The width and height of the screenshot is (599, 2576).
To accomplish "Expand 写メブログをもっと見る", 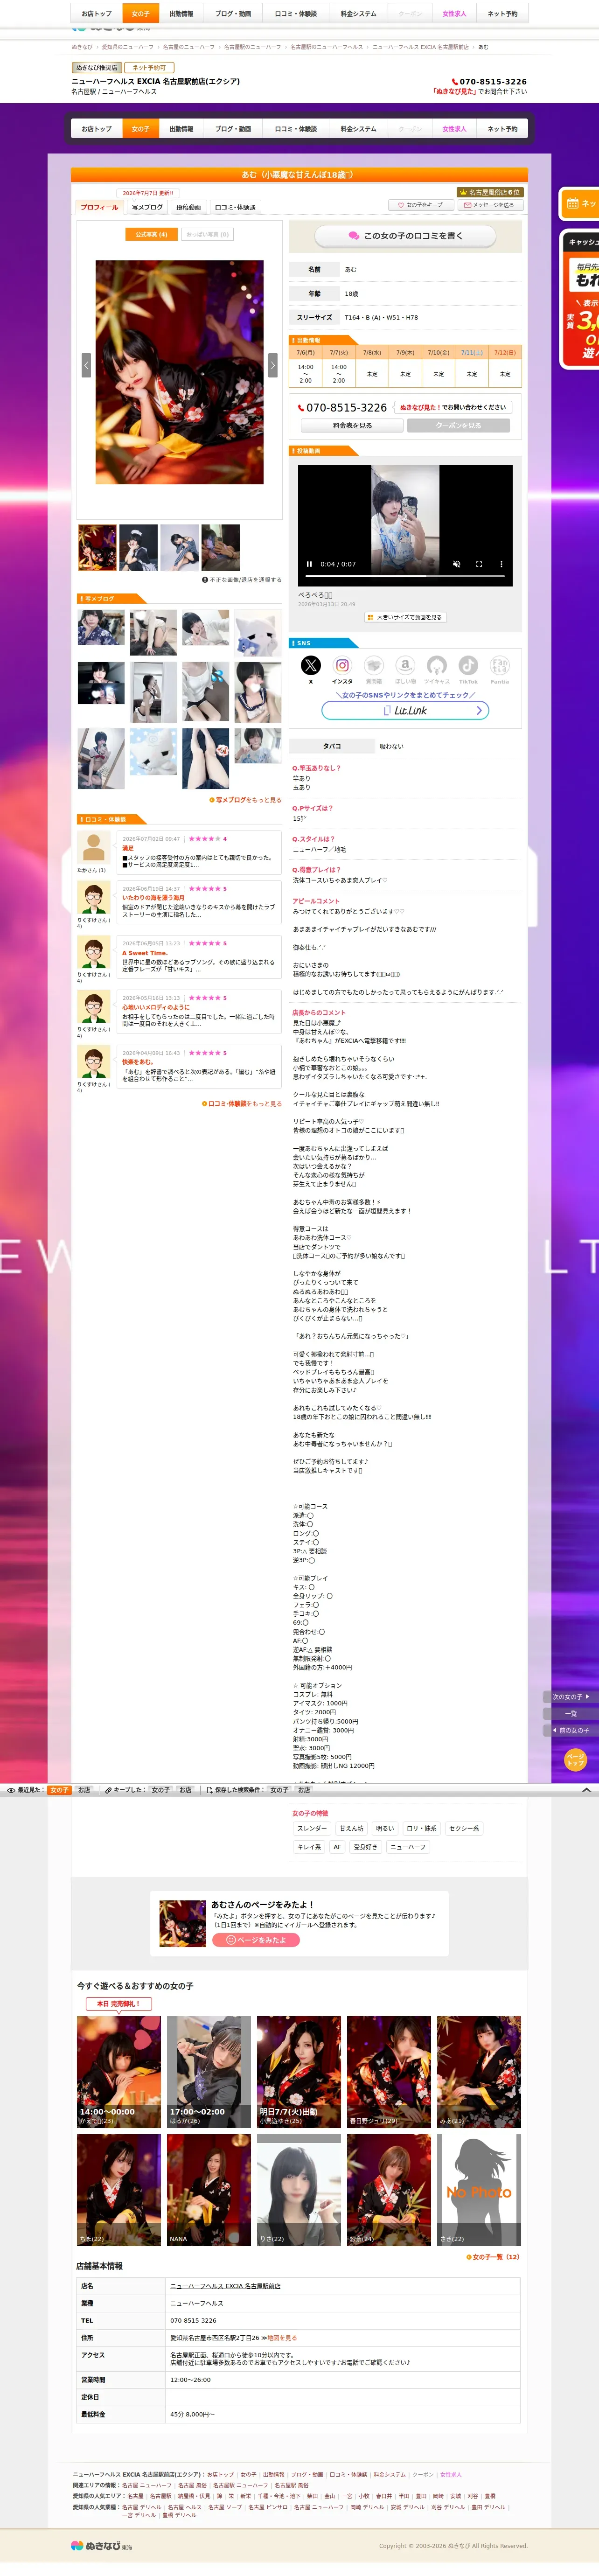I will click(245, 800).
